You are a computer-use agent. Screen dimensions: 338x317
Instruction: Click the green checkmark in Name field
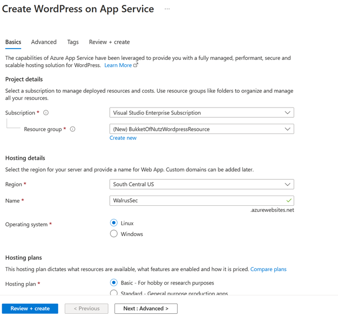289,200
